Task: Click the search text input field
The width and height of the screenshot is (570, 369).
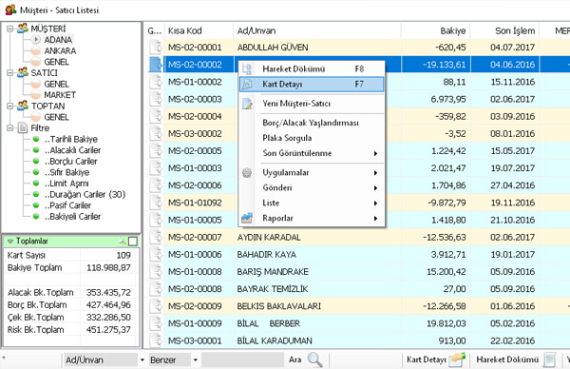Action: pos(243,359)
